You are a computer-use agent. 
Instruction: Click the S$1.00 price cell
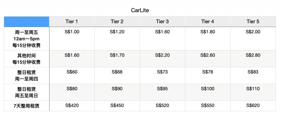(x=72, y=32)
